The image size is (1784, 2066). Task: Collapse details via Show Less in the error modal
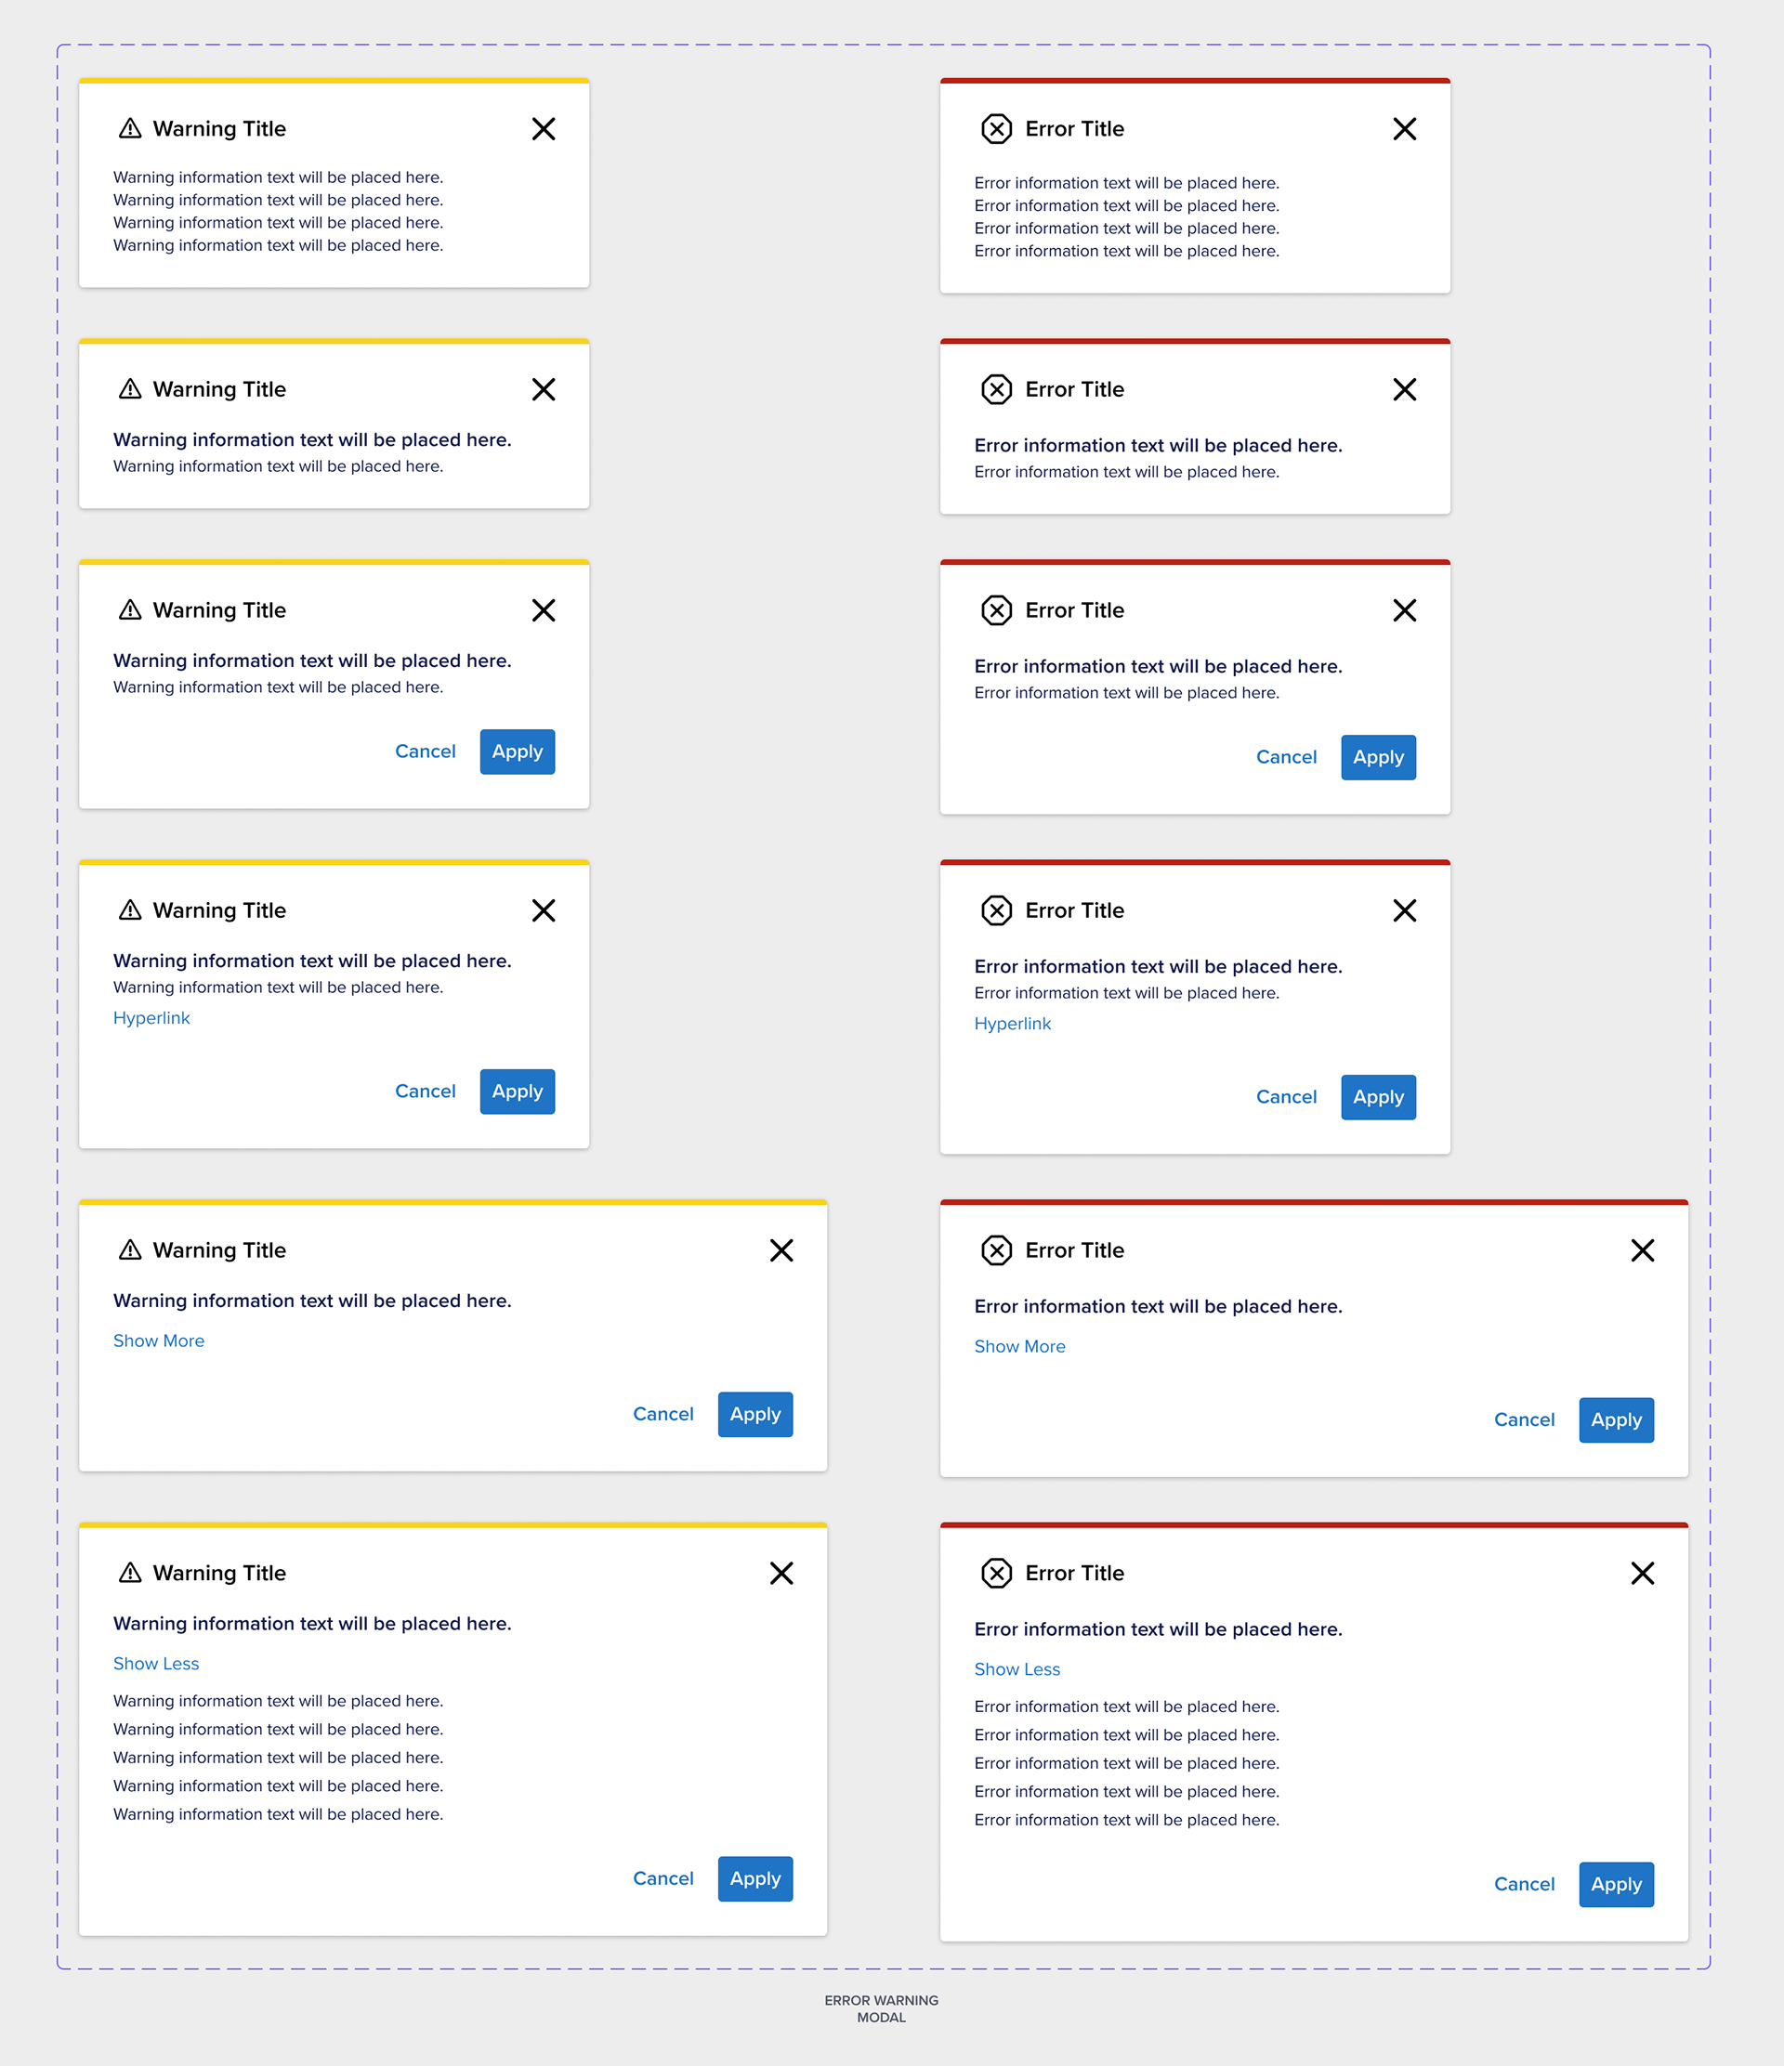coord(1017,1670)
